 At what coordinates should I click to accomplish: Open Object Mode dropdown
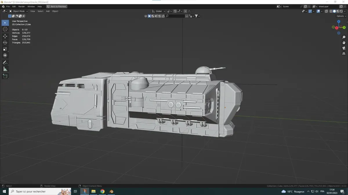(19, 11)
